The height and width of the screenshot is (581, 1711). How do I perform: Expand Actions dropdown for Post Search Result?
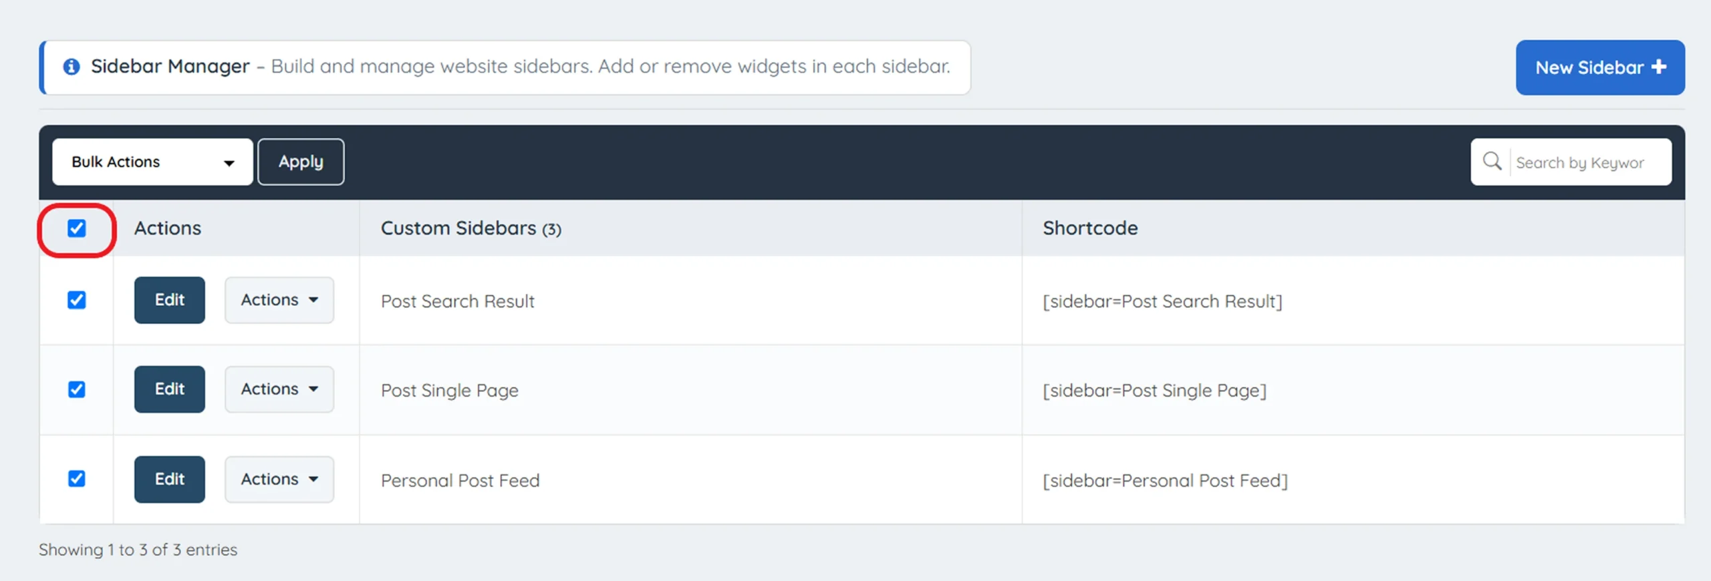(x=279, y=301)
